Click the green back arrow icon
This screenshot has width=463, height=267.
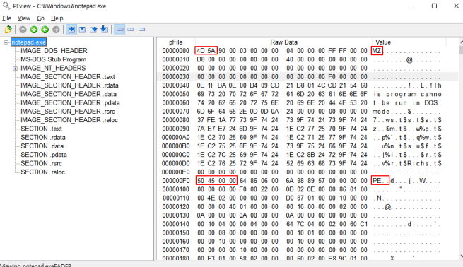click(x=45, y=30)
